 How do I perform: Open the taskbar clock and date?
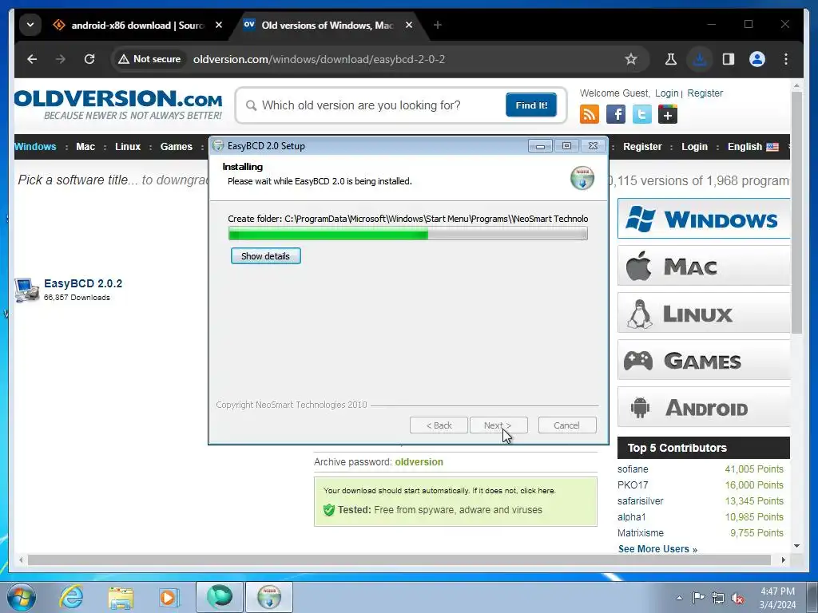point(777,598)
